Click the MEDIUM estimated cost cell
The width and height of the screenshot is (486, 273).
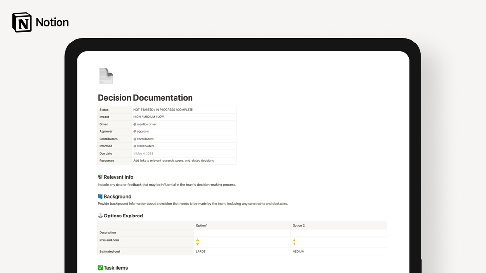click(x=339, y=252)
